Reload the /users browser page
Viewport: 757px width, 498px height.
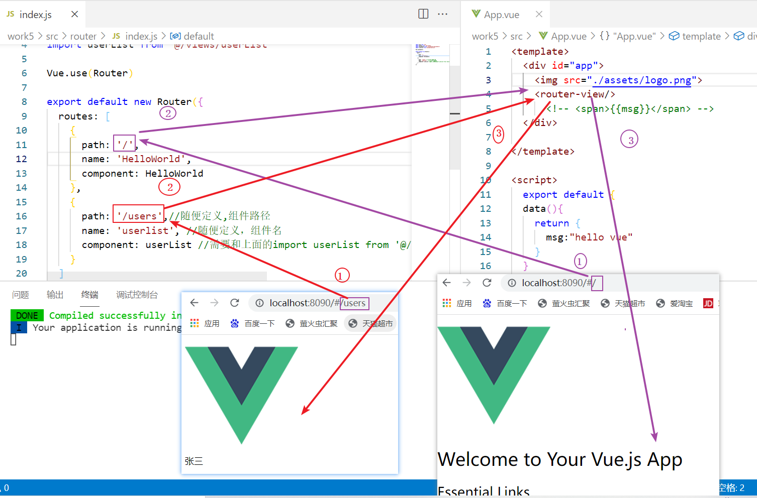[234, 303]
